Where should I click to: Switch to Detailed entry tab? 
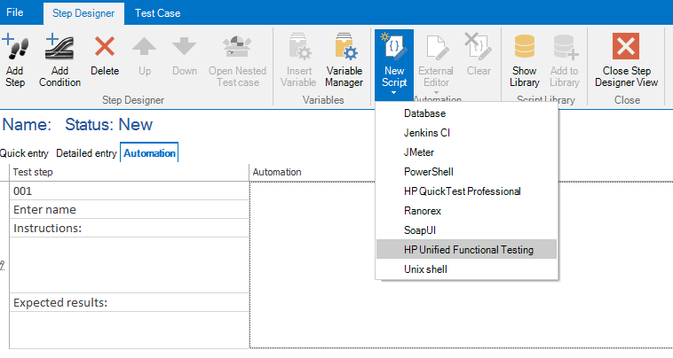pos(86,153)
